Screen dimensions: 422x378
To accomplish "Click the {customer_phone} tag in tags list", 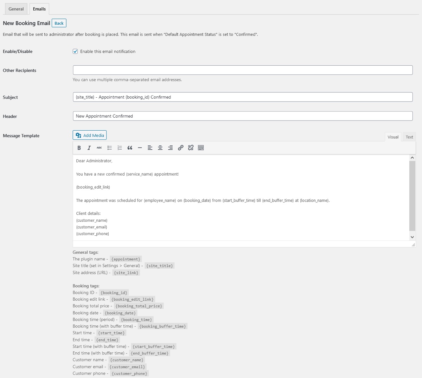I will point(129,374).
